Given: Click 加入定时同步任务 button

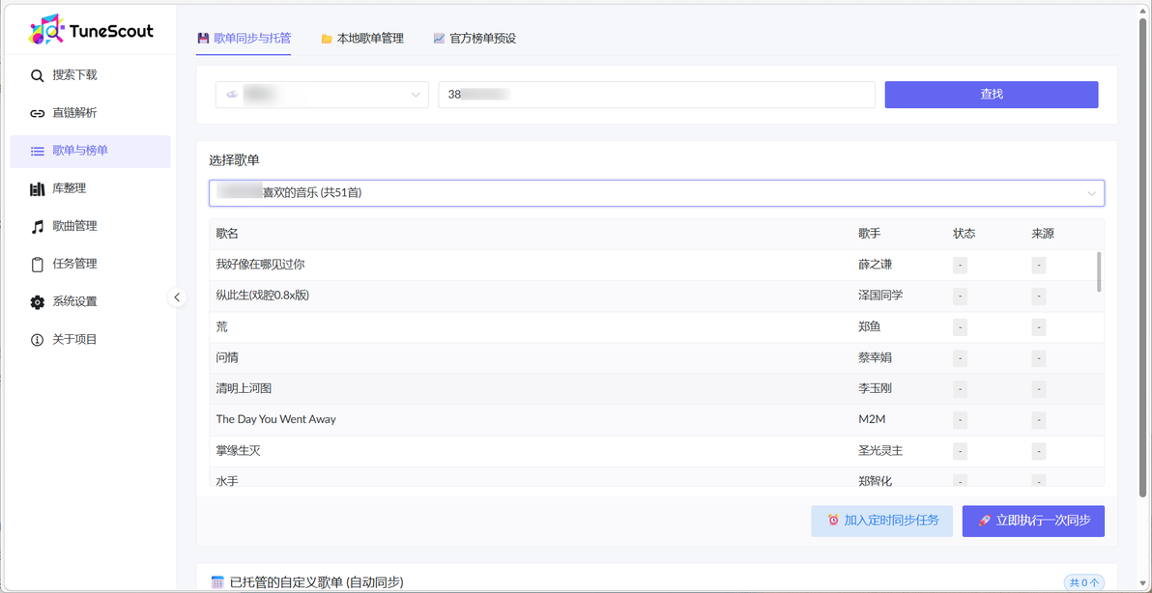Looking at the screenshot, I should point(881,522).
